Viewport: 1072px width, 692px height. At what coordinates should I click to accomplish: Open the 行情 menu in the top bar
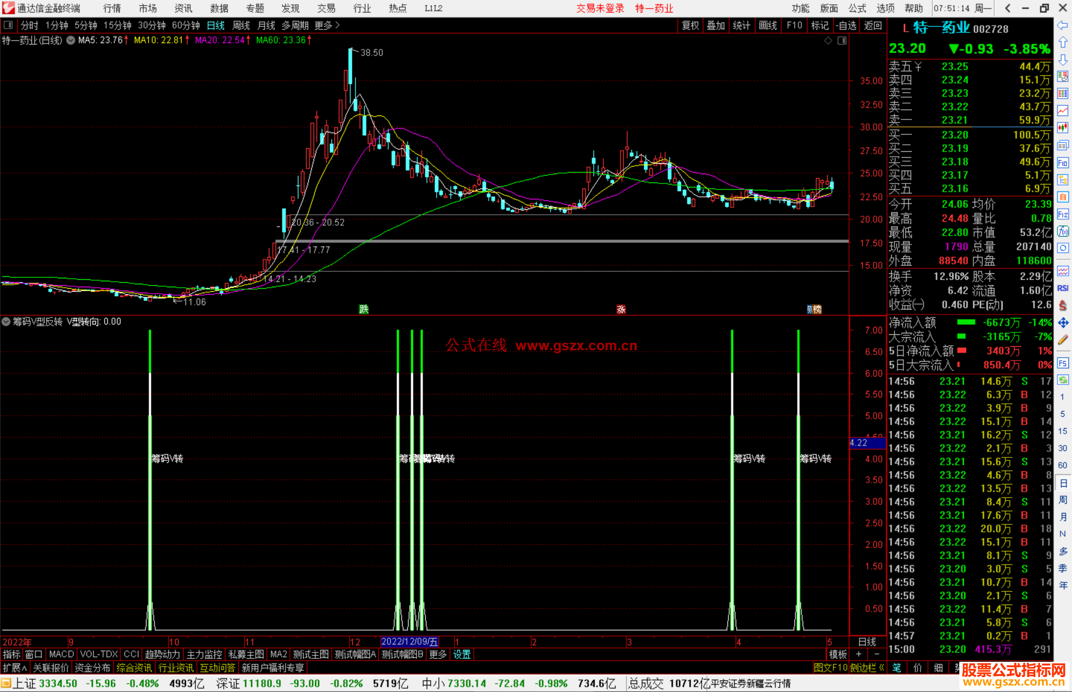coord(112,8)
